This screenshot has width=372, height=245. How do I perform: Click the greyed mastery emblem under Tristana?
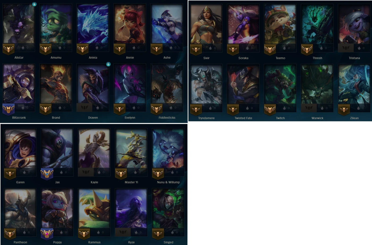[346, 48]
